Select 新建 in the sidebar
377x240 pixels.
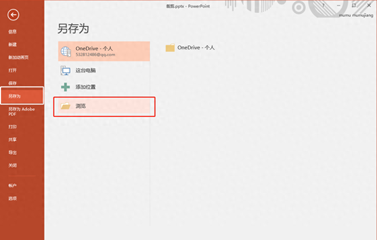click(x=13, y=45)
